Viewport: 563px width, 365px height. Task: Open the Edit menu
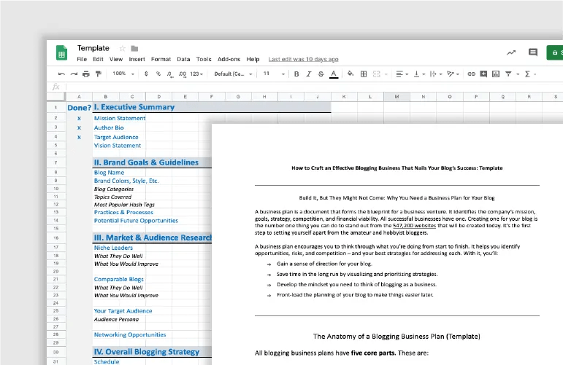pyautogui.click(x=98, y=59)
